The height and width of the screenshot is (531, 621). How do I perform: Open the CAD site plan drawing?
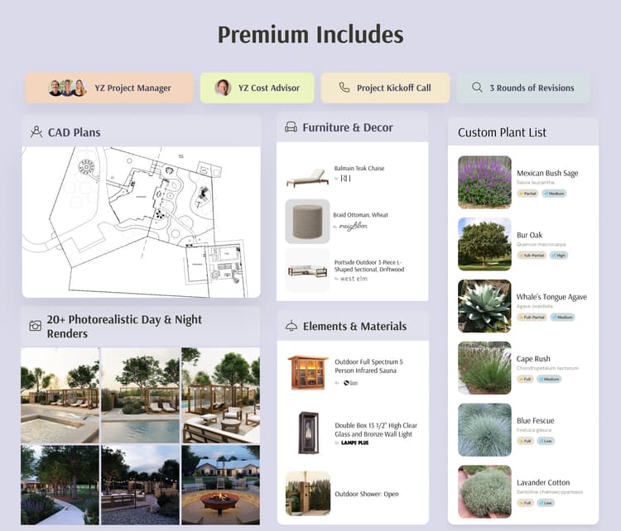(141, 222)
